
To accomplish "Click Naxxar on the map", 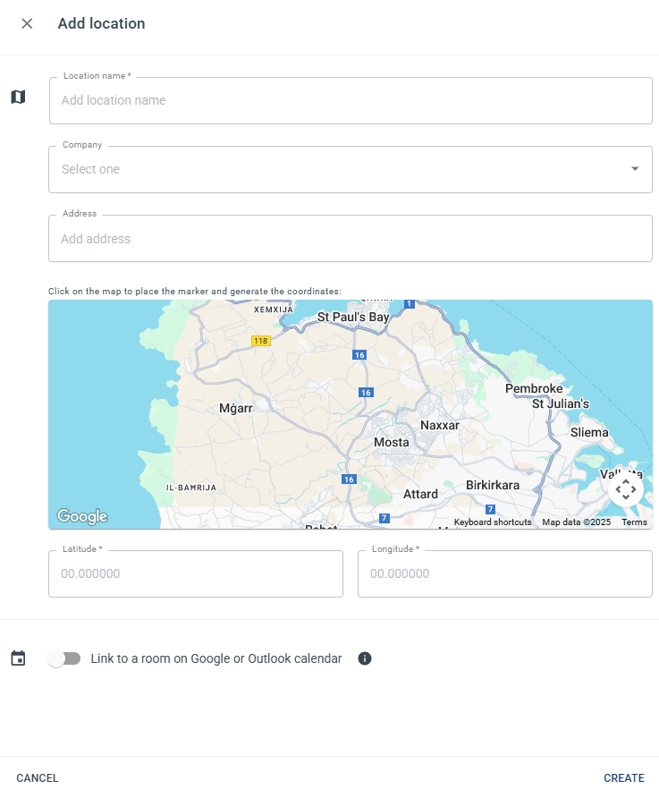I will pos(440,425).
